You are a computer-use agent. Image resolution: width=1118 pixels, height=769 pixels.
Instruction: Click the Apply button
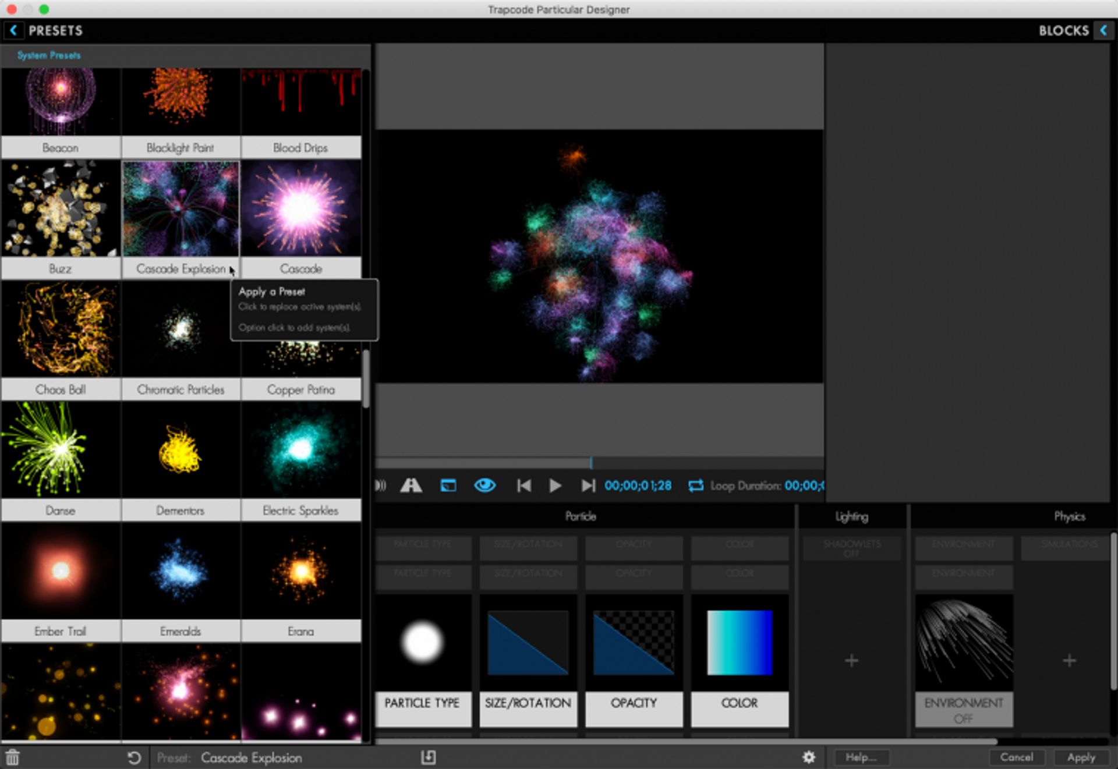tap(1081, 757)
